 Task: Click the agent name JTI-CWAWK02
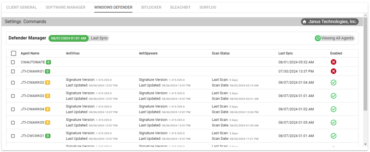32,83
